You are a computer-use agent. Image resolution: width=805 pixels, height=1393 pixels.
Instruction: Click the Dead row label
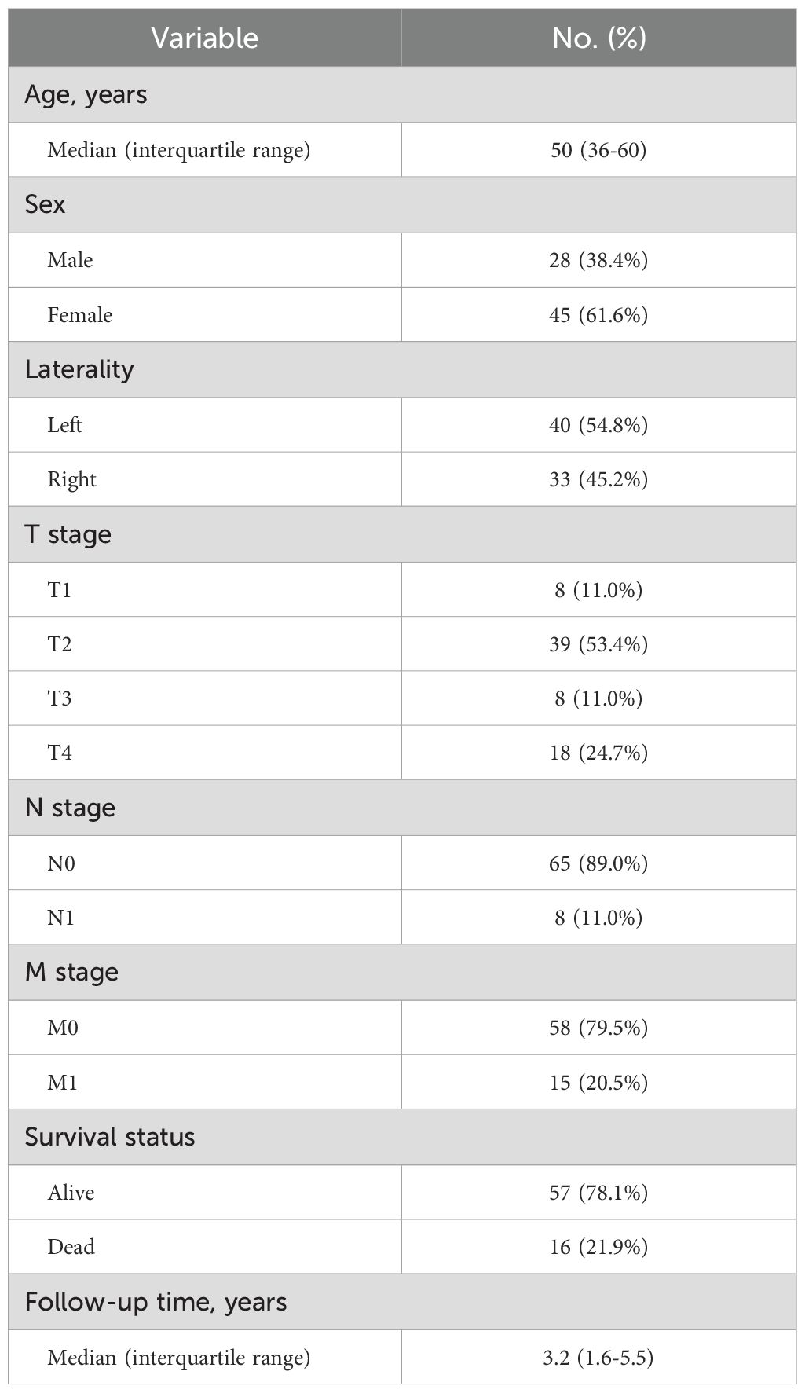pos(71,1247)
